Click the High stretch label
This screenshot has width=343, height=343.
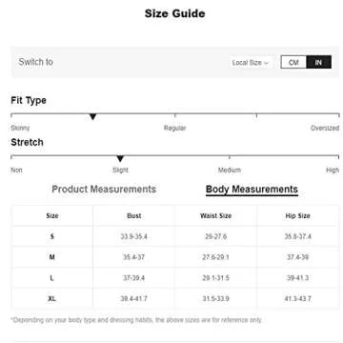tap(333, 170)
